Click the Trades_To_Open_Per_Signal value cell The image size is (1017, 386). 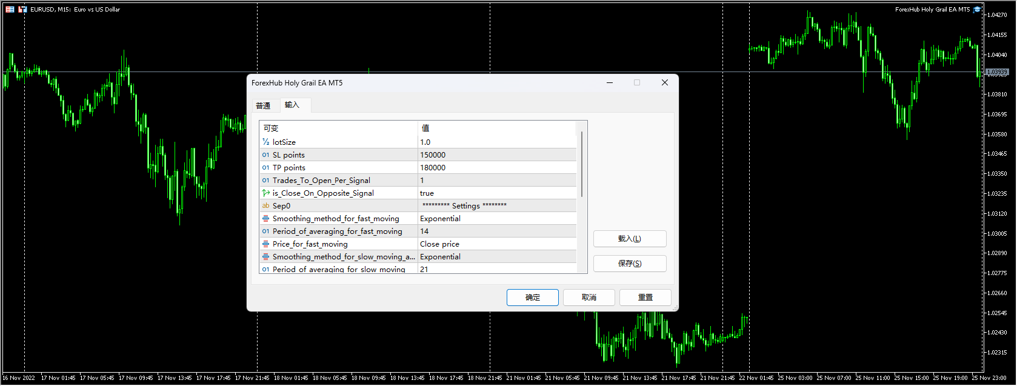(x=497, y=180)
